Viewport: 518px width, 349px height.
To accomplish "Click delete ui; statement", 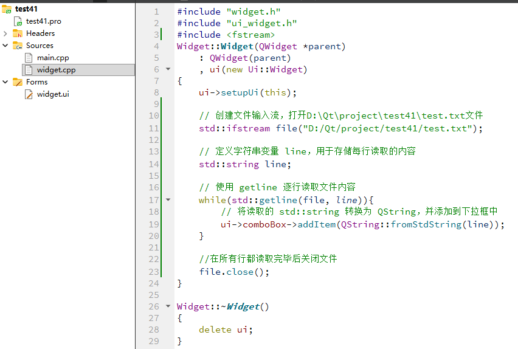I will click(226, 330).
